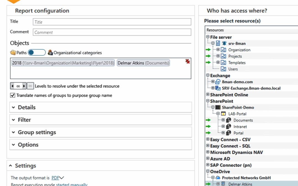Expand the Easy Connect - SQL node
Image resolution: width=298 pixels, height=186 pixels.
point(208,145)
